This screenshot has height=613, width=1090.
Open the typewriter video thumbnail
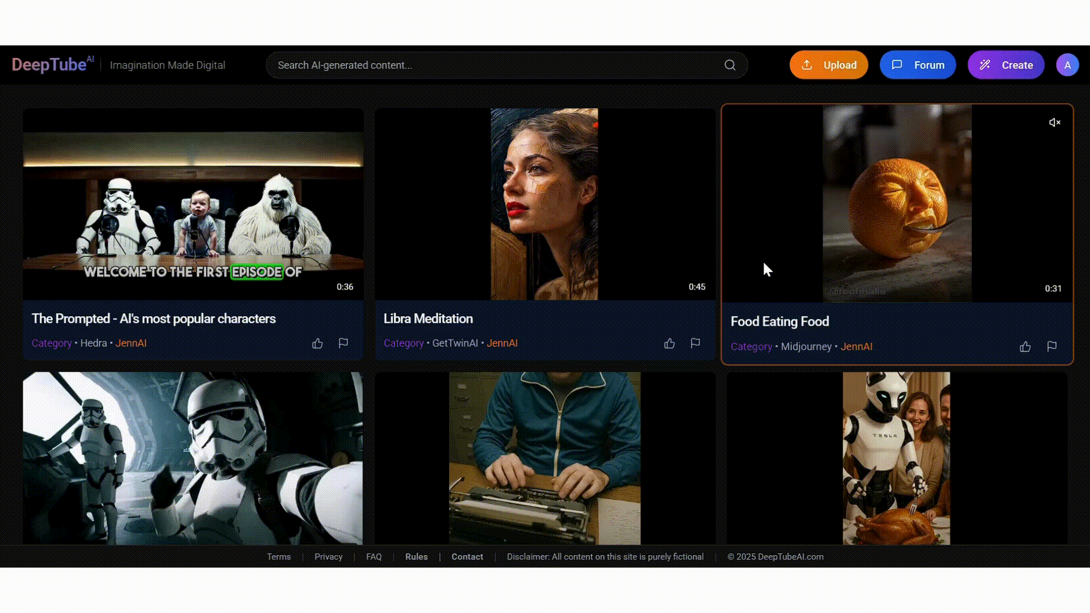545,458
